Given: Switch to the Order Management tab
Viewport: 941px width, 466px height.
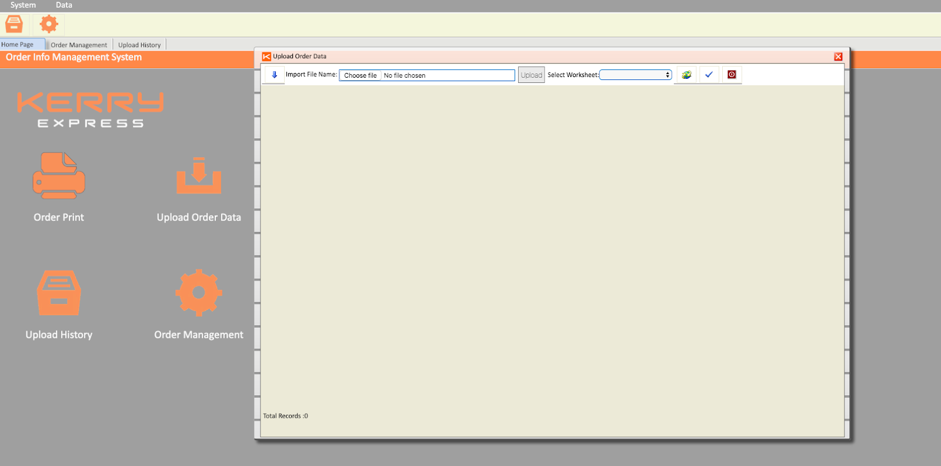Looking at the screenshot, I should (79, 45).
